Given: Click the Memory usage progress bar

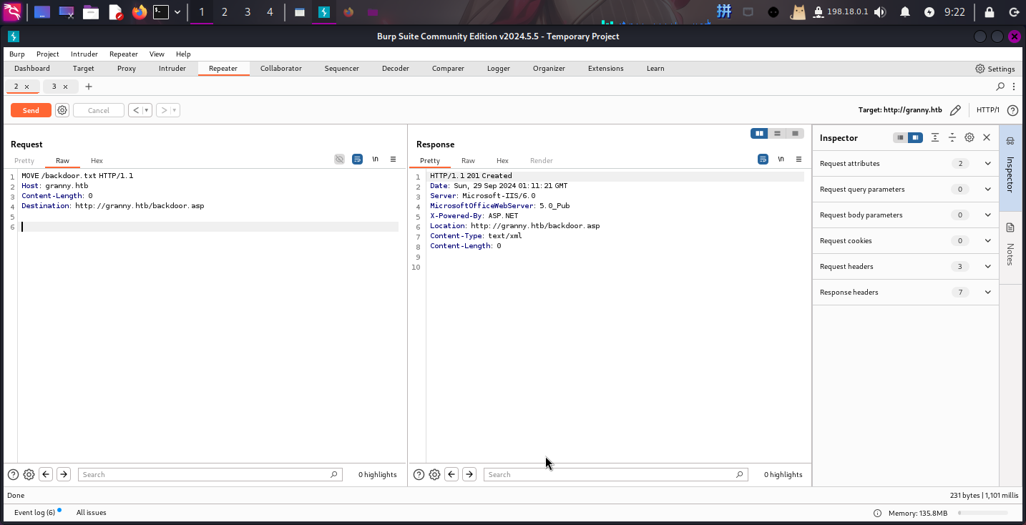Looking at the screenshot, I should click(x=983, y=513).
